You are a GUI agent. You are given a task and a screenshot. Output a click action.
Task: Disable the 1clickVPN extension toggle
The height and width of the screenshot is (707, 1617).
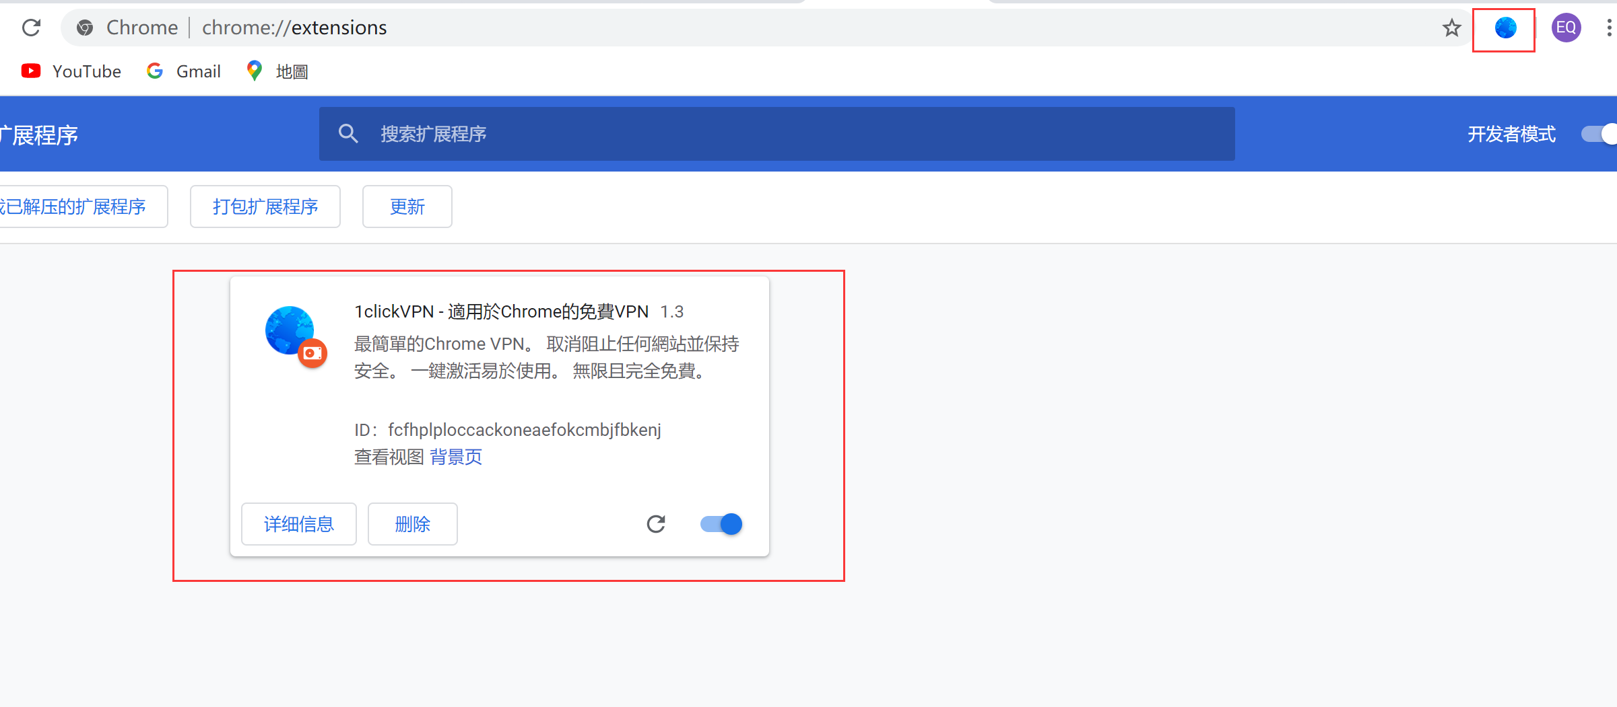[x=721, y=524]
